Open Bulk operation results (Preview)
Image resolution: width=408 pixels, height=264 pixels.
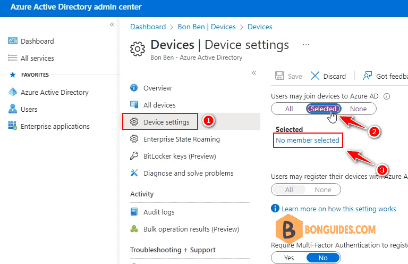191,229
